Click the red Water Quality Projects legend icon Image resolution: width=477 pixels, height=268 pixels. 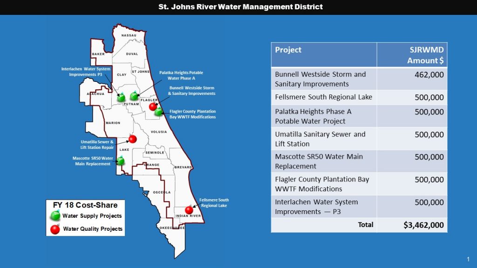point(55,229)
